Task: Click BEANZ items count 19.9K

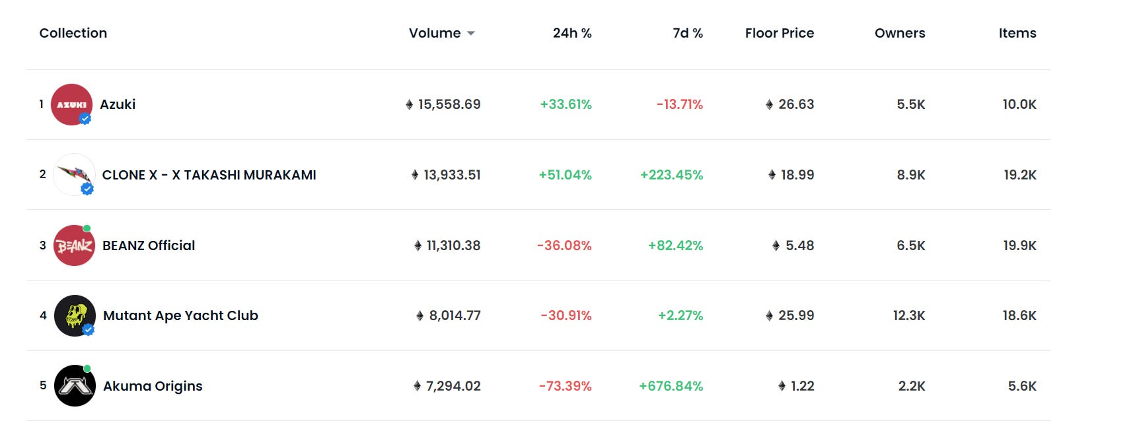Action: [1020, 245]
